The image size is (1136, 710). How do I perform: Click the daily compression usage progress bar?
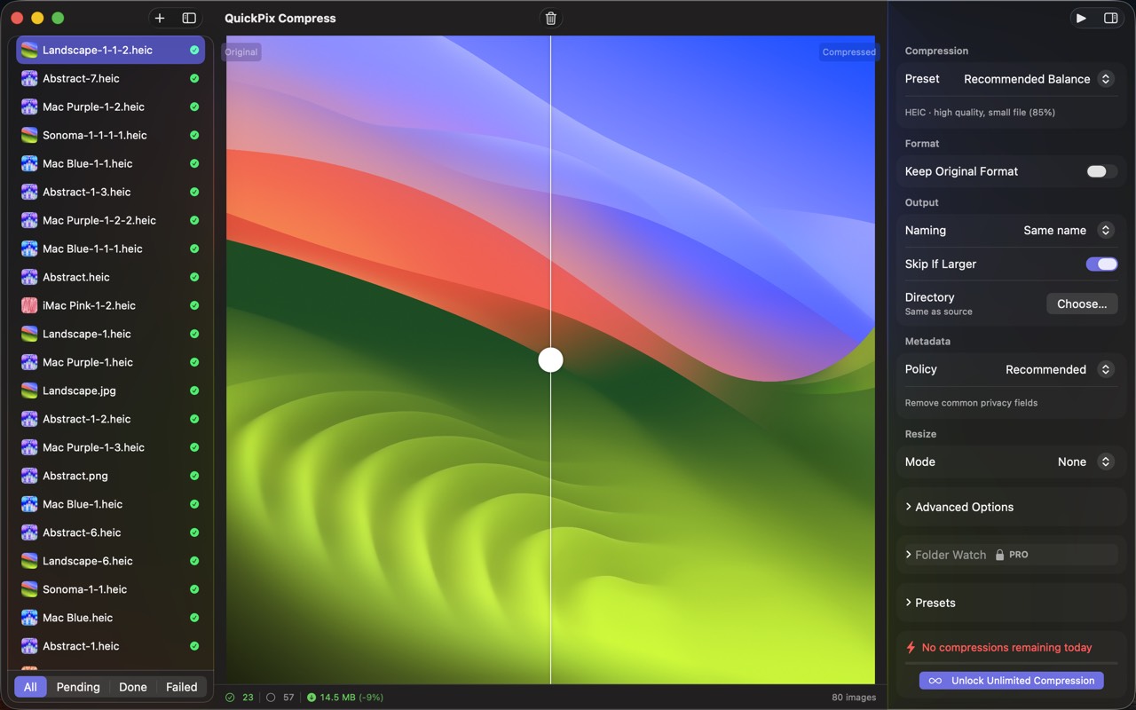[x=1011, y=662]
